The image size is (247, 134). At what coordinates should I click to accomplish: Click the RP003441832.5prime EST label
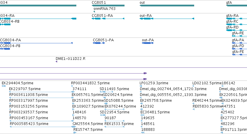[x=91, y=83]
